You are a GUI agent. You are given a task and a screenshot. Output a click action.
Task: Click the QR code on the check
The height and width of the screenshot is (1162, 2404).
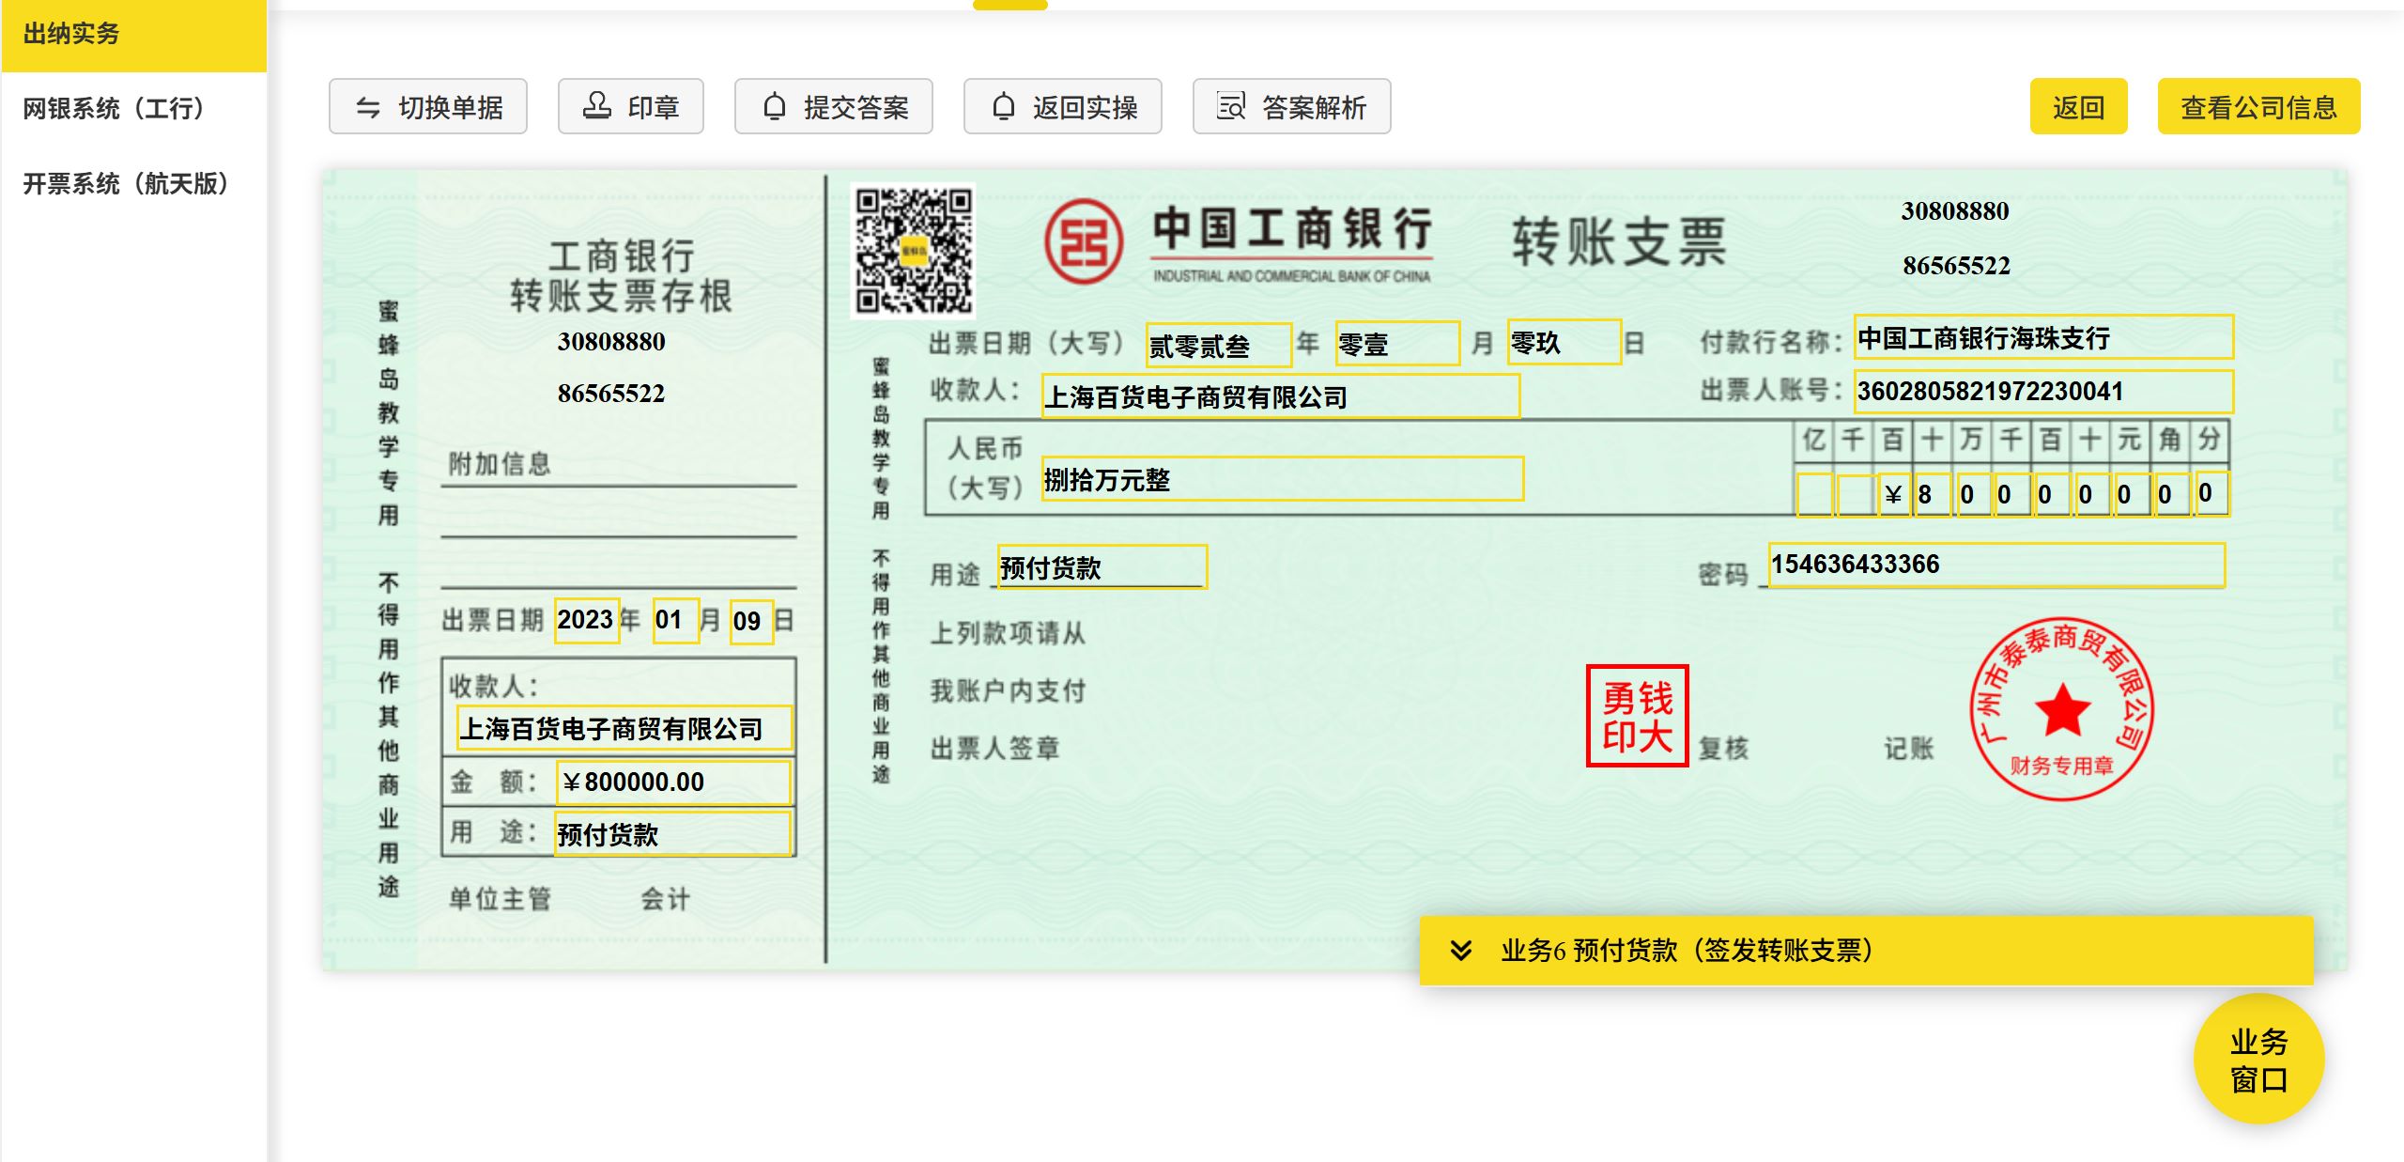pos(914,251)
